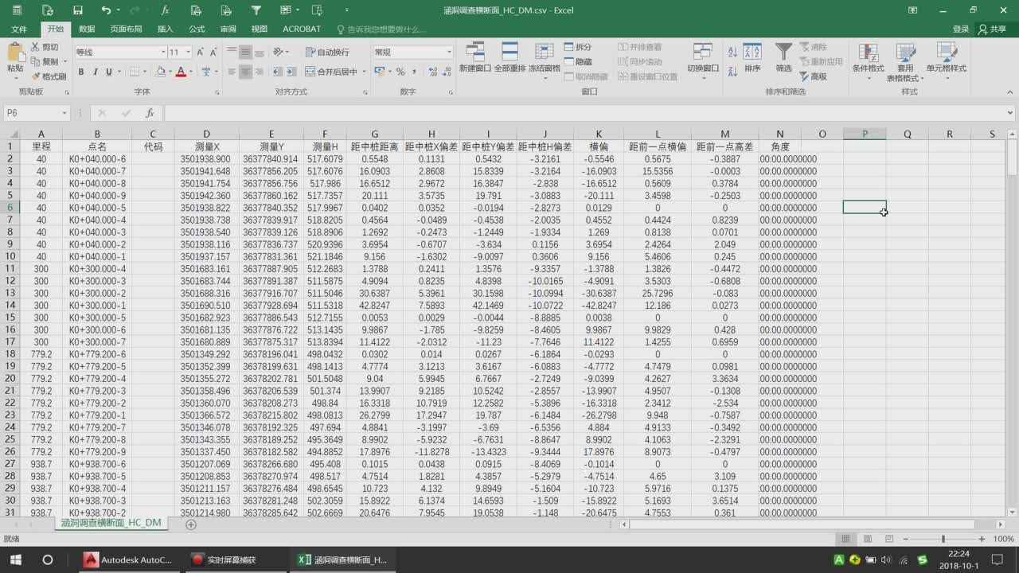
Task: Toggle center horizontal alignment
Action: pyautogui.click(x=246, y=72)
